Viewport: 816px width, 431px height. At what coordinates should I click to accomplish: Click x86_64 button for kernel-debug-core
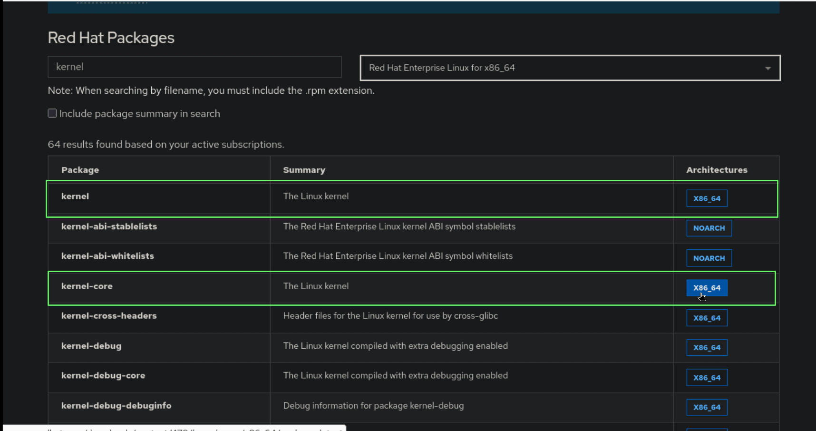pos(707,378)
